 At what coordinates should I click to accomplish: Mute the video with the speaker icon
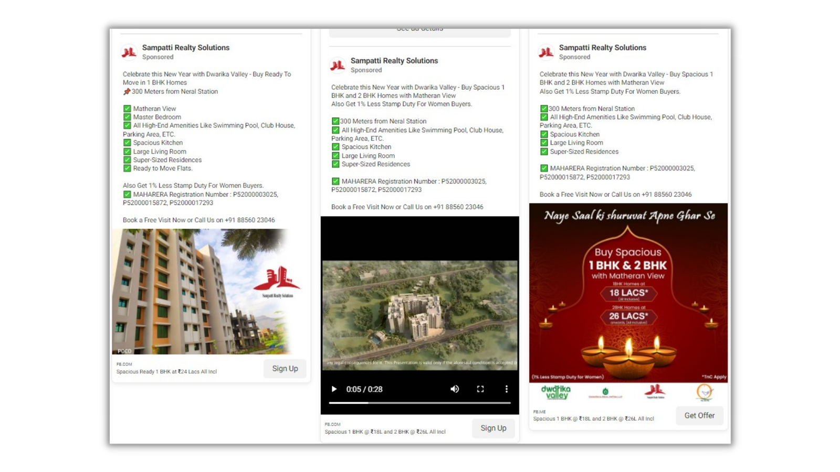(455, 389)
